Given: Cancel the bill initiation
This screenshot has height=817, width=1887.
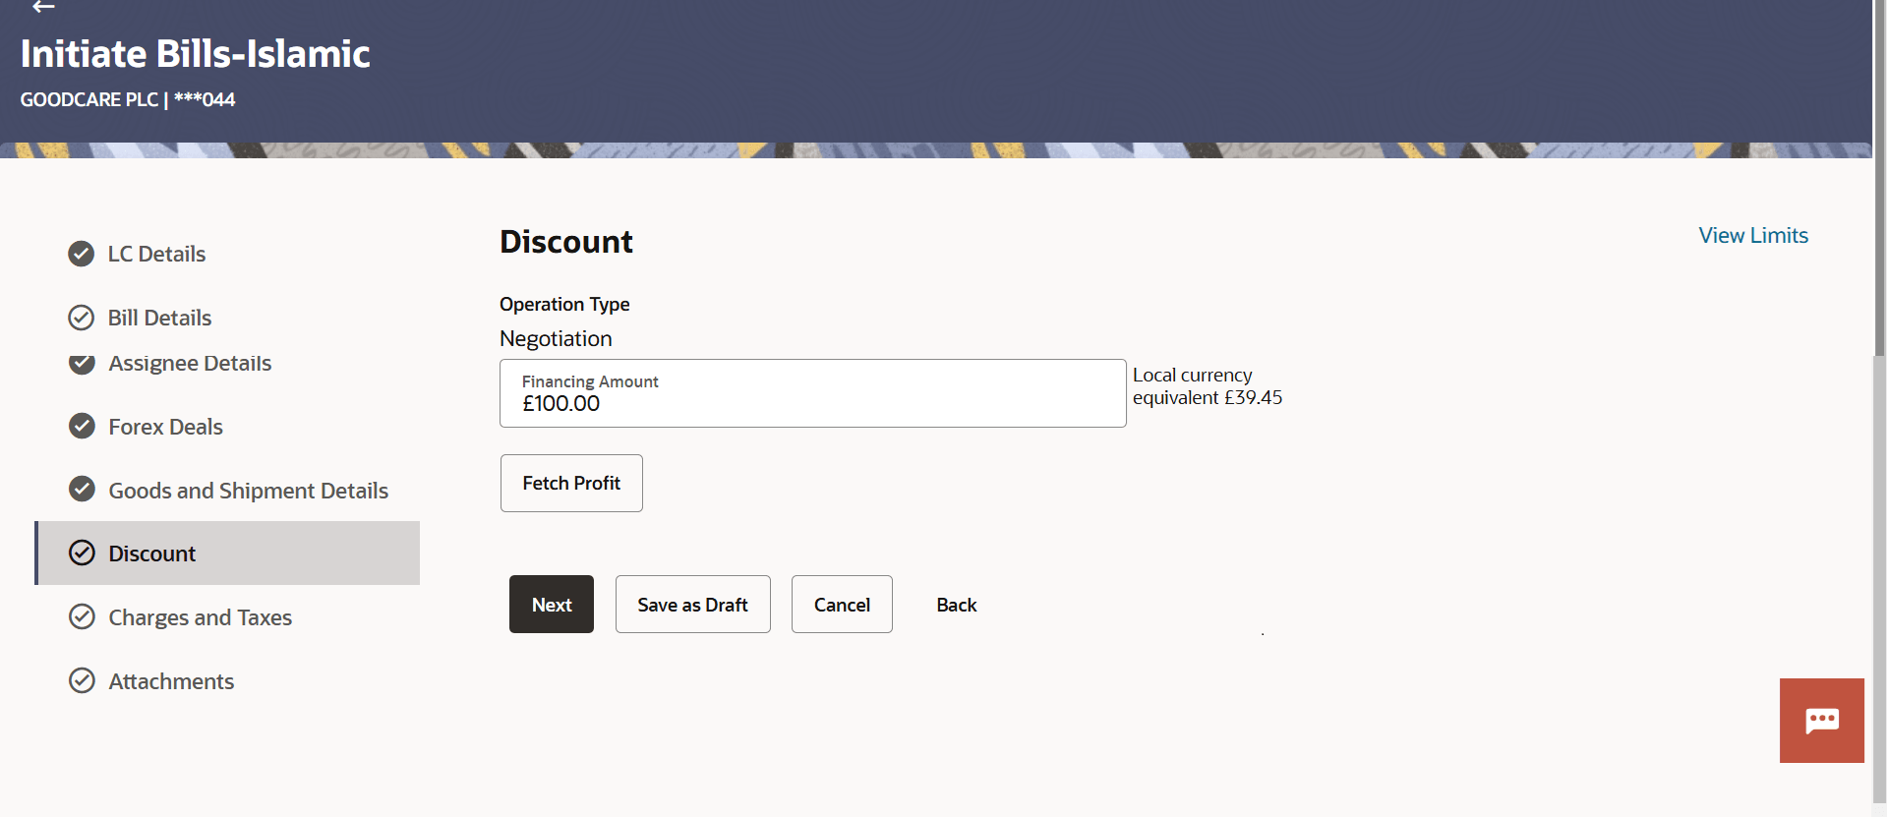Looking at the screenshot, I should 842,605.
